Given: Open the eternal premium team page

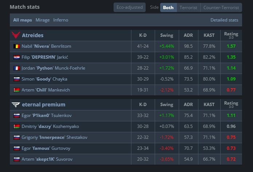Looking at the screenshot, I should (x=44, y=105).
